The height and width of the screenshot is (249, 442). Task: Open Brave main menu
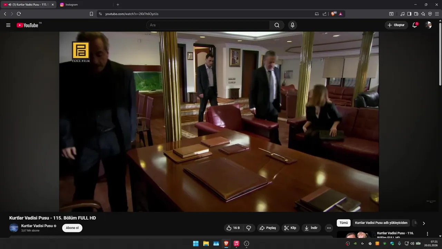(437, 14)
